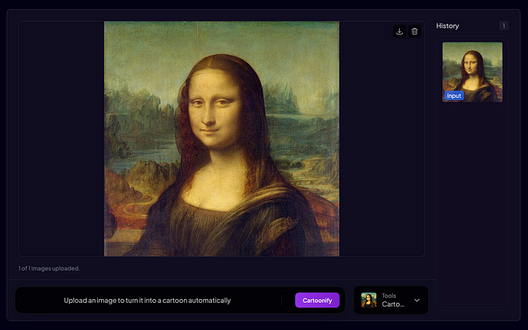
Task: Click the Tools thumbnail icon beside Carto...
Action: point(369,300)
